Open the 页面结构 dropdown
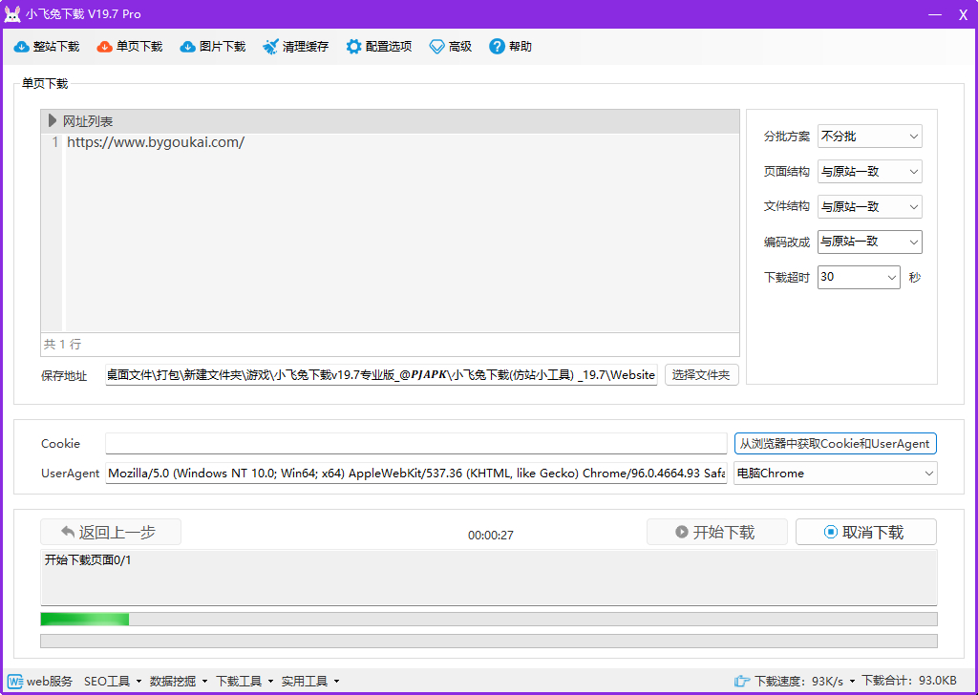 tap(869, 172)
